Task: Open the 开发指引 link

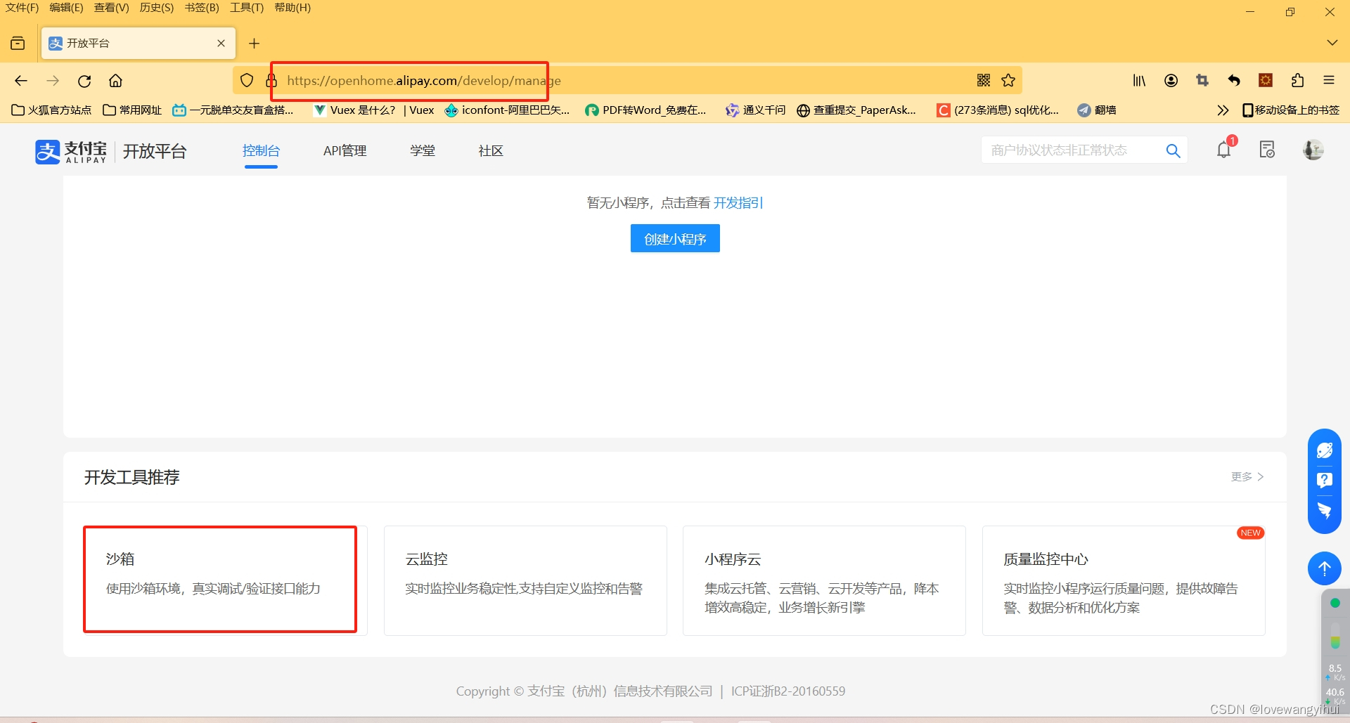Action: (738, 203)
